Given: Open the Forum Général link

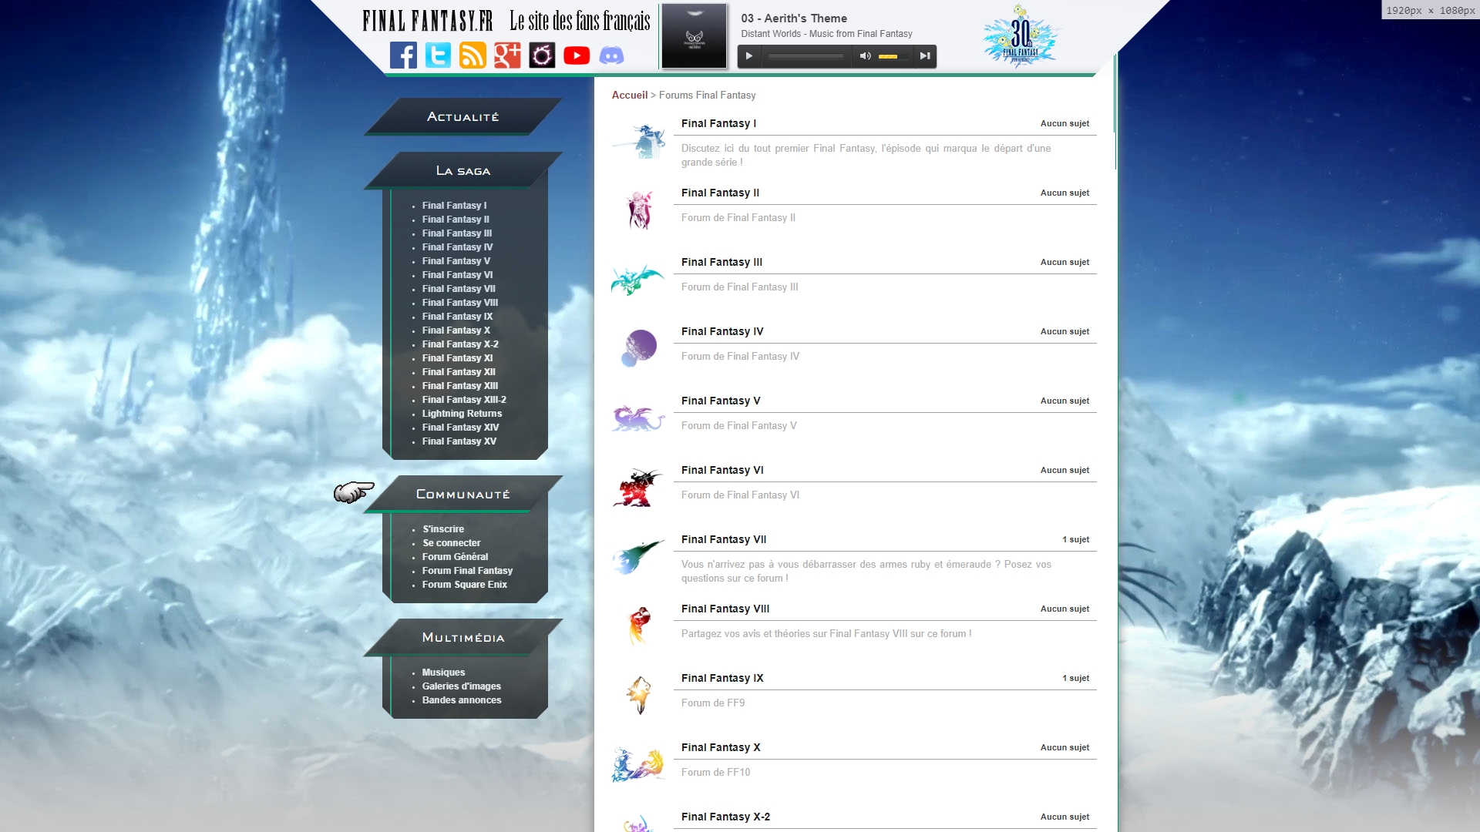Looking at the screenshot, I should pyautogui.click(x=455, y=557).
